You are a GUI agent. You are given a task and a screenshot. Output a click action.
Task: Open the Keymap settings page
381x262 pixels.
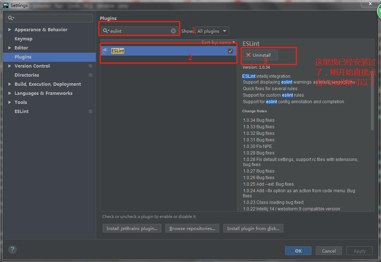click(x=23, y=39)
